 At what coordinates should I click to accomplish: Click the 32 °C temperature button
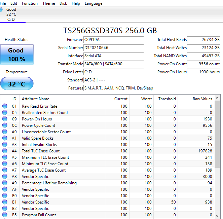click(17, 84)
